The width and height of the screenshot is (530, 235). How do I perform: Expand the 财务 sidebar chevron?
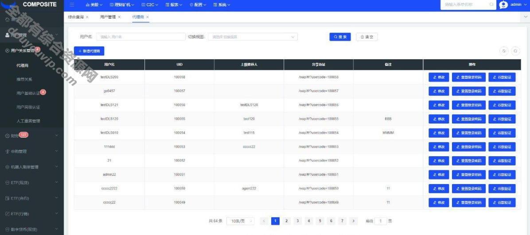56,136
